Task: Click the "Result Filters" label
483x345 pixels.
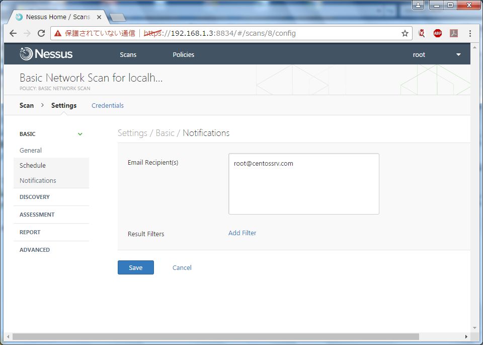Action: point(146,234)
